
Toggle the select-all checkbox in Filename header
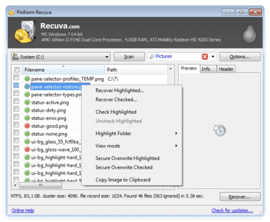point(17,70)
